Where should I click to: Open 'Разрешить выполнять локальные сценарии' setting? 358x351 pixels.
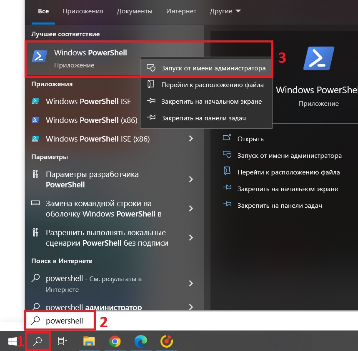click(x=107, y=238)
